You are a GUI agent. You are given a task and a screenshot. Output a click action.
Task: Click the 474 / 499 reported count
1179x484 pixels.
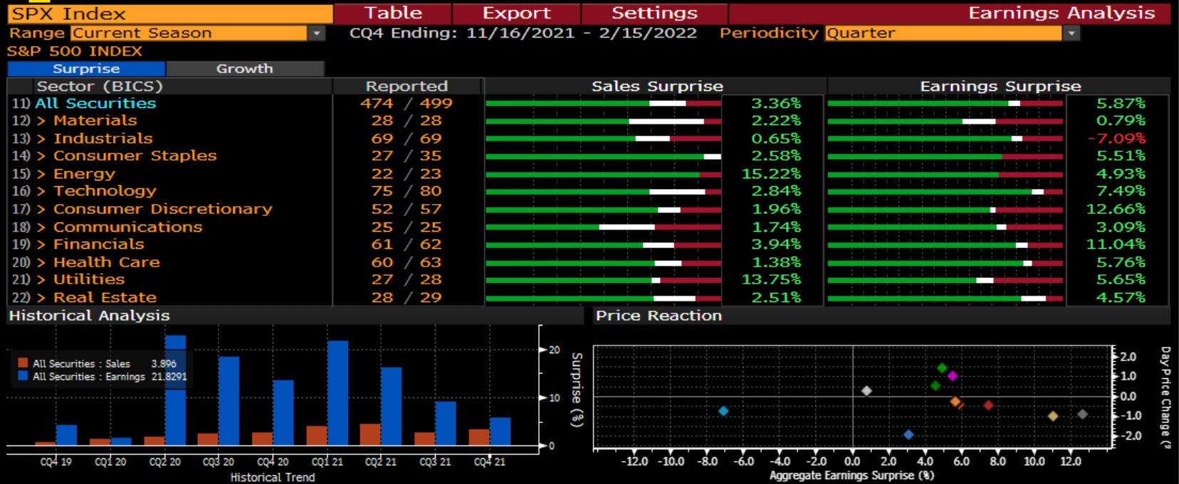[x=406, y=103]
